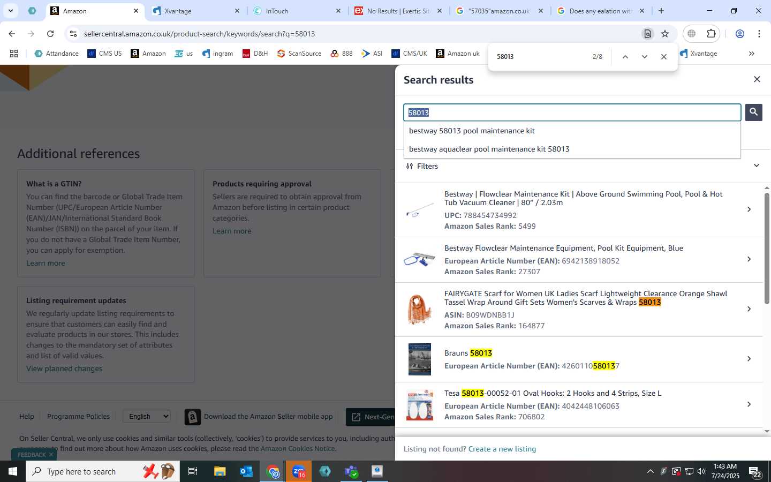Switch to 'Does any ealation' Google tab
This screenshot has width=771, height=482.
point(600,11)
